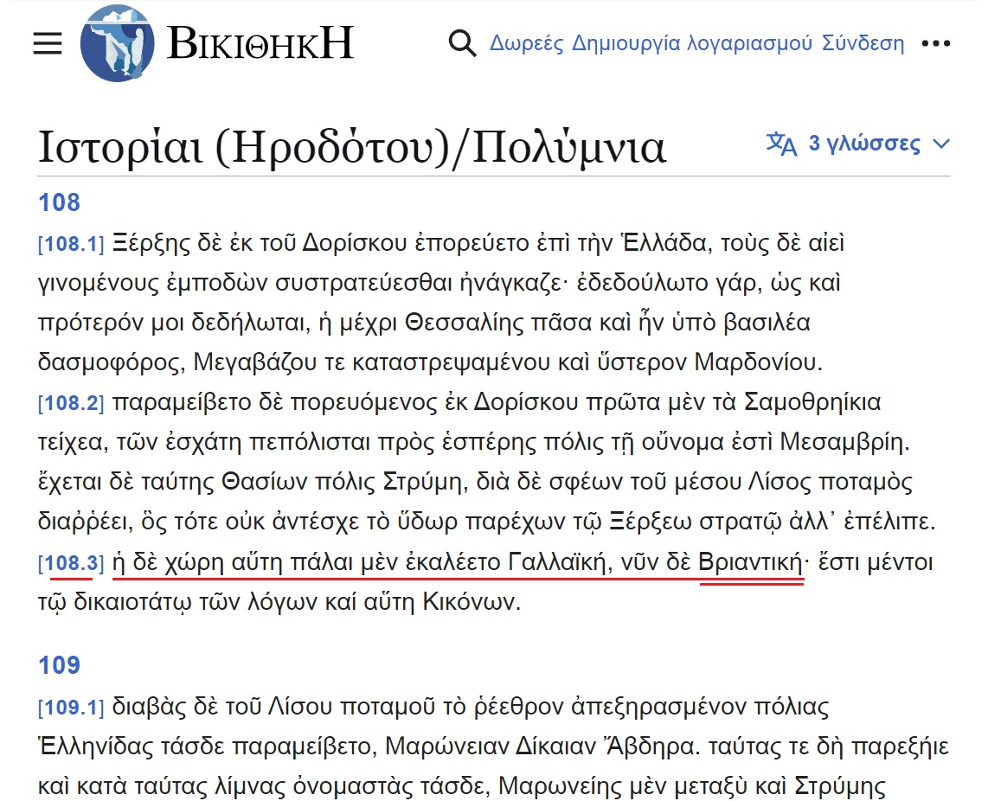This screenshot has width=988, height=801.
Task: Click the word Μαρωνείης
Action: coord(560,786)
